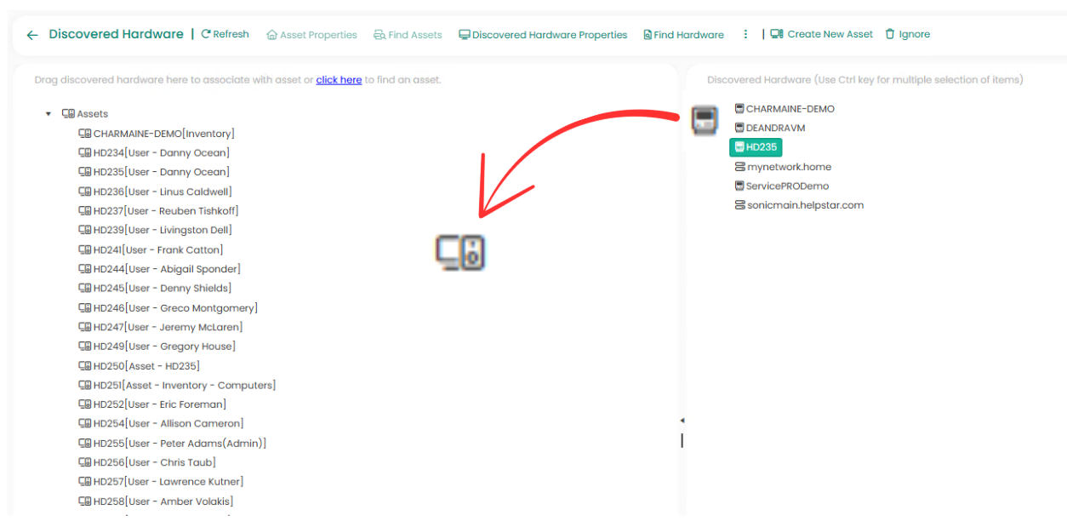This screenshot has height=527, width=1067.
Task: Click Find Assets in the toolbar
Action: click(408, 35)
